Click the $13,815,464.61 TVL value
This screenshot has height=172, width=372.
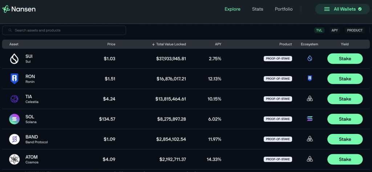coord(171,99)
